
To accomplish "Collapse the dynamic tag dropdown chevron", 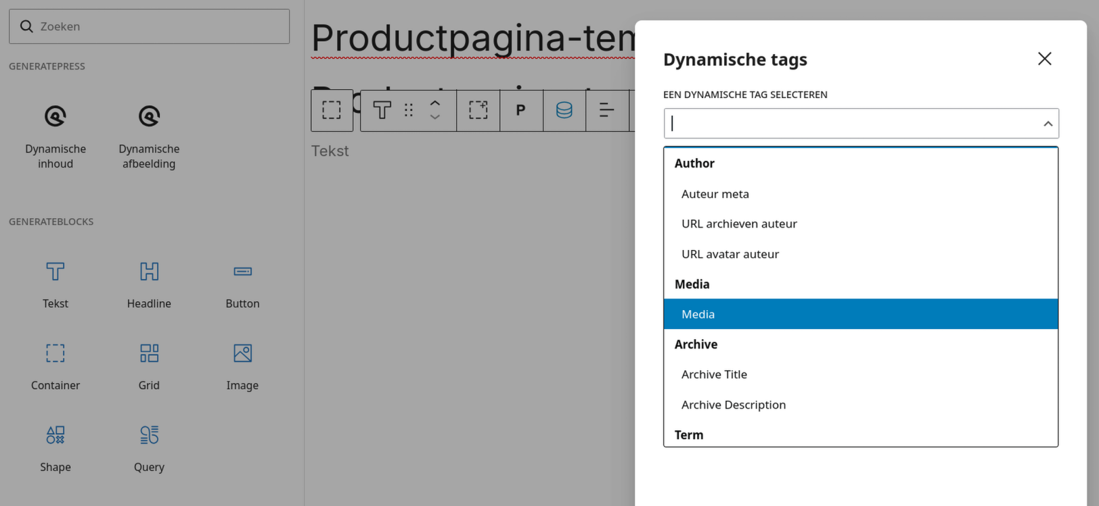I will 1048,124.
